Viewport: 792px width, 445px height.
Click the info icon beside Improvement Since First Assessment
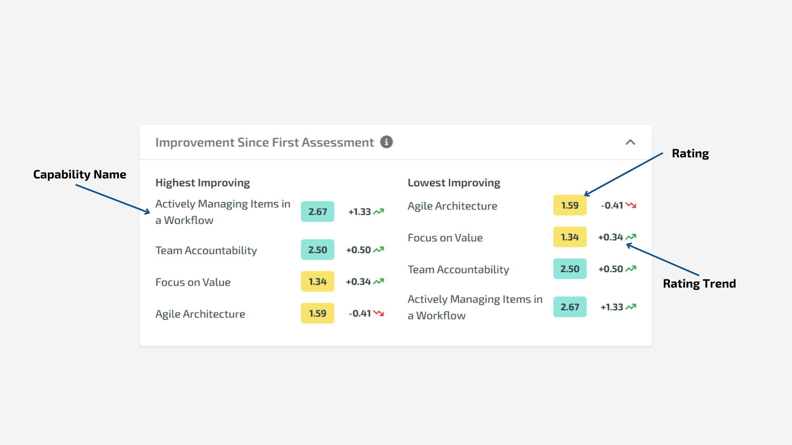386,142
